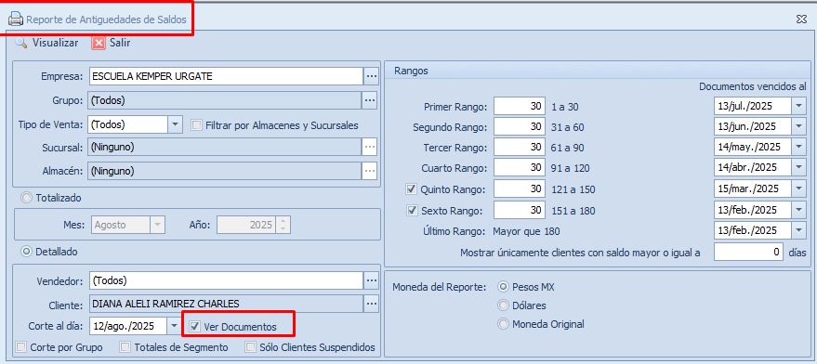
Task: Click the 'Moneda del Reporte:' label
Action: [440, 287]
